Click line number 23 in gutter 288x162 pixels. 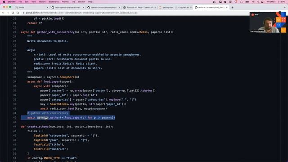tap(15, 32)
